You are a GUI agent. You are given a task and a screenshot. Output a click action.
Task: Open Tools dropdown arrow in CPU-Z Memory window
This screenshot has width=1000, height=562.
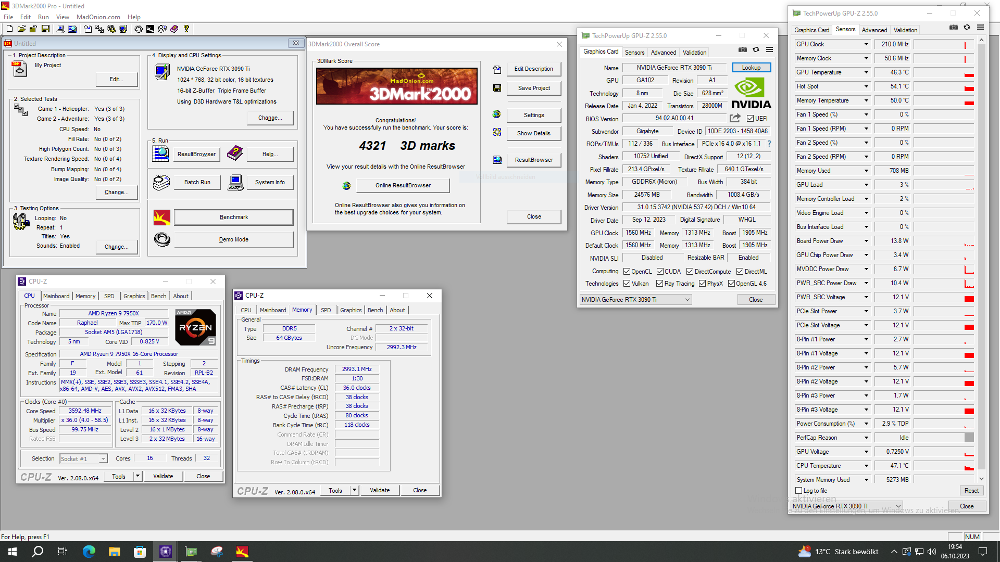354,490
